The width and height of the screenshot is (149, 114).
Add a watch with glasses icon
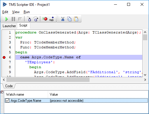coord(52,19)
